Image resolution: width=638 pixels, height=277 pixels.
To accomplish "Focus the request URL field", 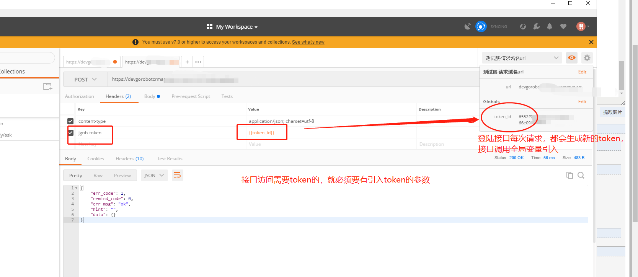I will click(293, 80).
